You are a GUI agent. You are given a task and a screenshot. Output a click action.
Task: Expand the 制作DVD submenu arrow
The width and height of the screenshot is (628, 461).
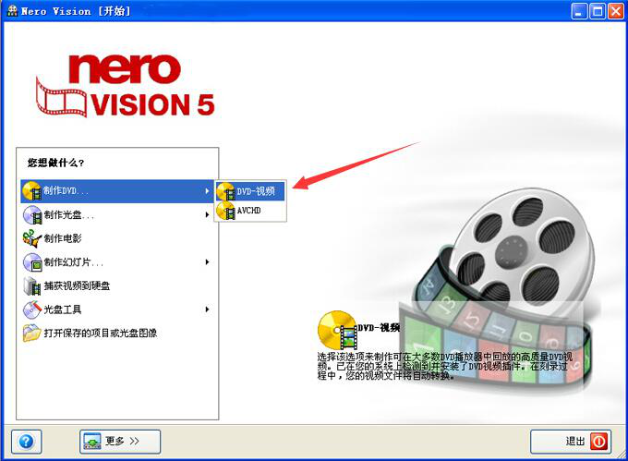pyautogui.click(x=207, y=191)
